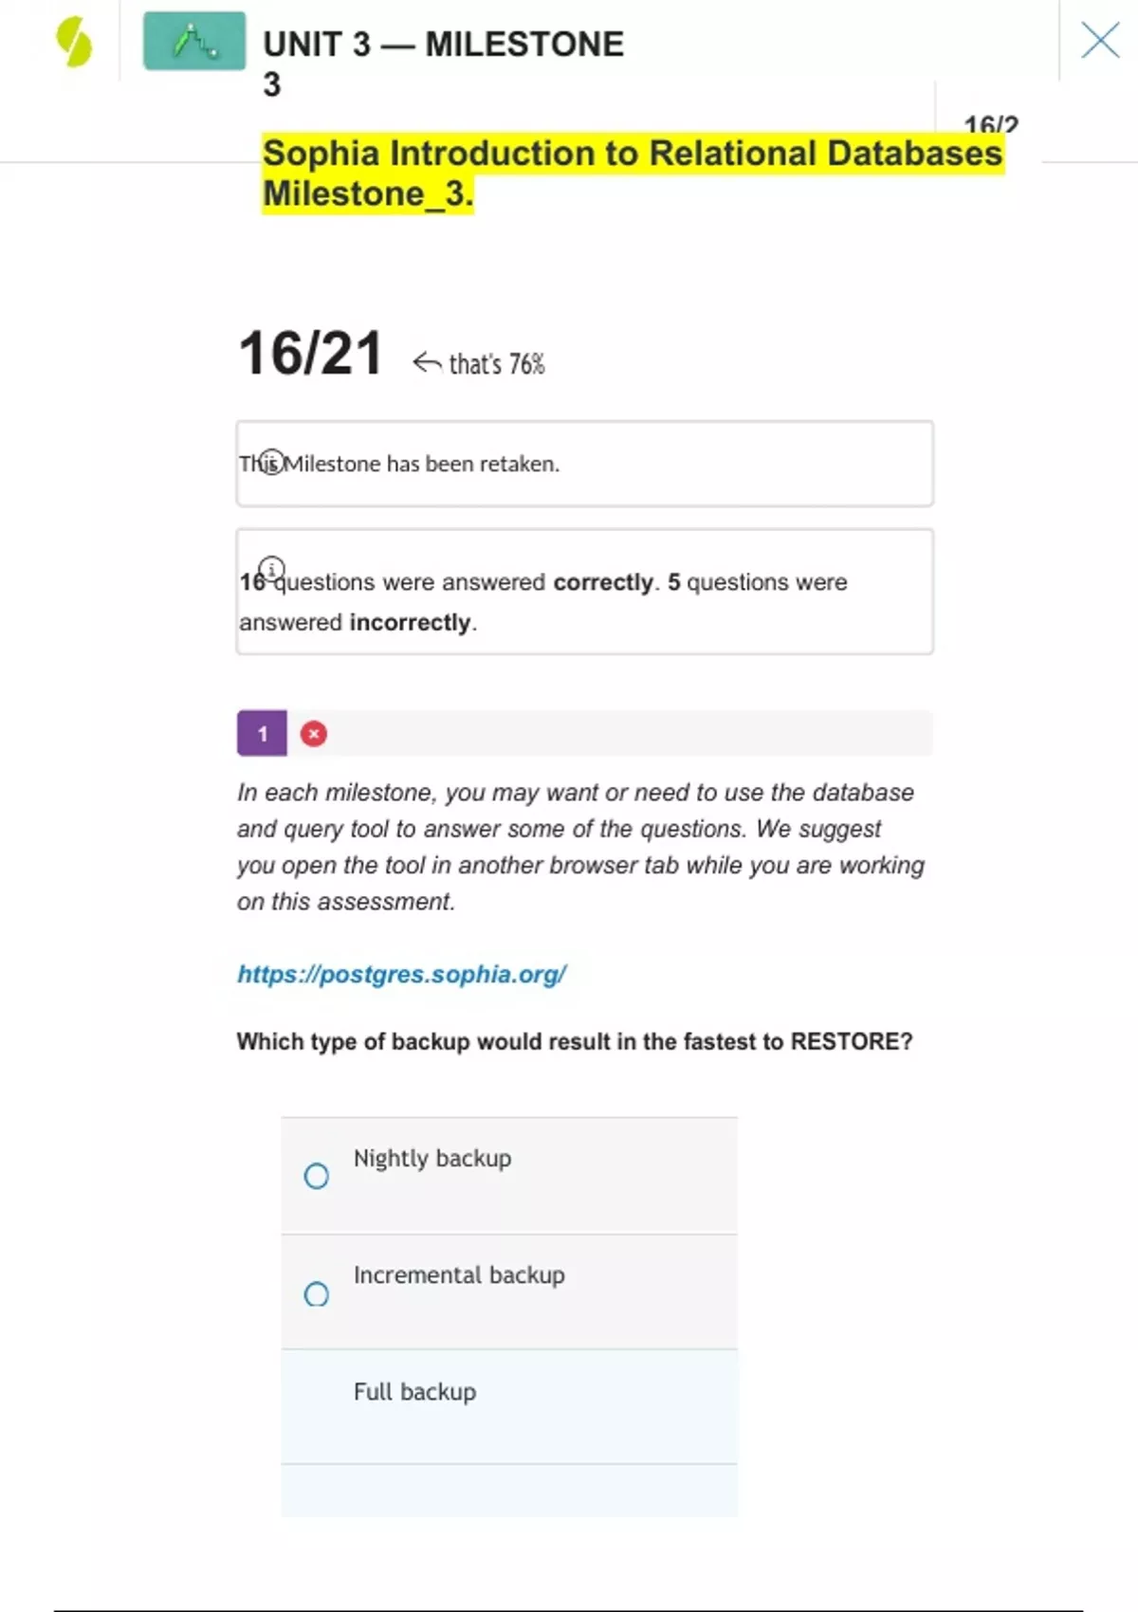Viewport: 1138px width, 1612px height.
Task: Click the red incorrect-answer X icon
Action: pos(314,734)
